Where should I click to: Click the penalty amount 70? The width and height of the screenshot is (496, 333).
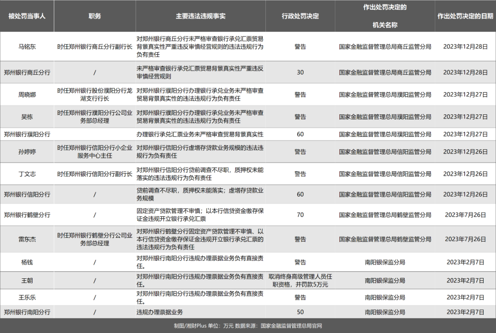(300, 215)
